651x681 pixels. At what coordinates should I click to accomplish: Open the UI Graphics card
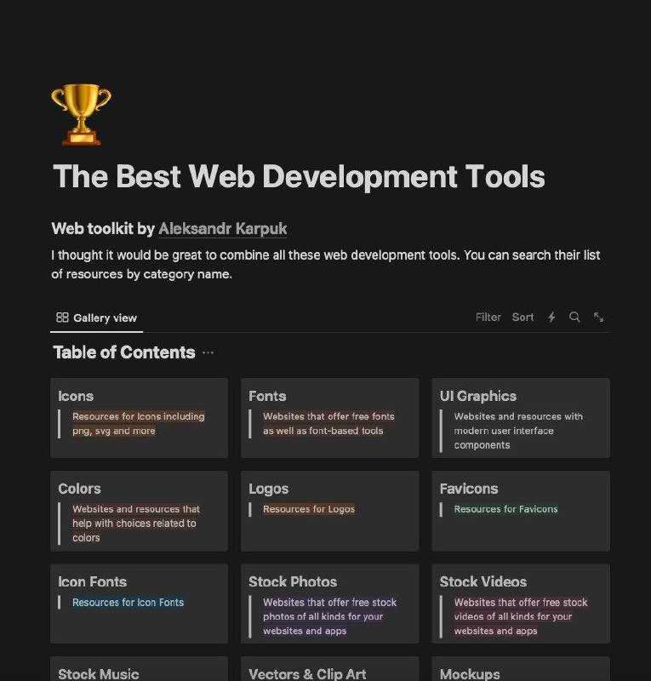[521, 418]
